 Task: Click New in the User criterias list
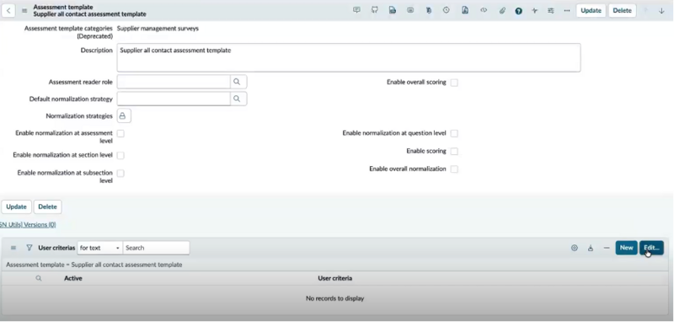626,248
